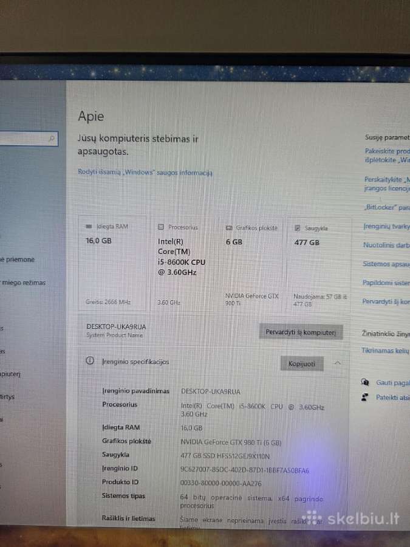Click the 'Apie' page heading
This screenshot has height=547, width=410.
coord(91,117)
